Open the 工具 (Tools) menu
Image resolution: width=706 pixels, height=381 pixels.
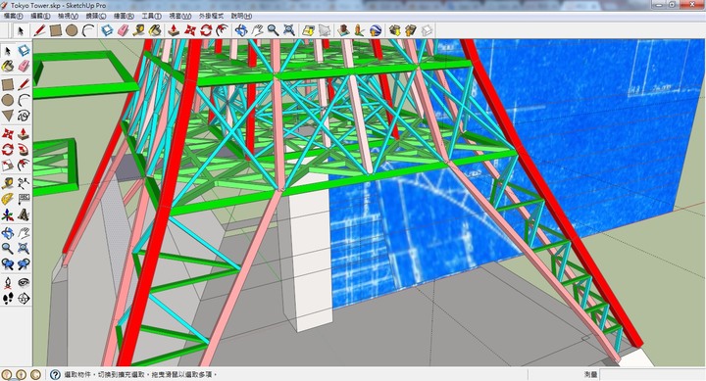pos(151,16)
